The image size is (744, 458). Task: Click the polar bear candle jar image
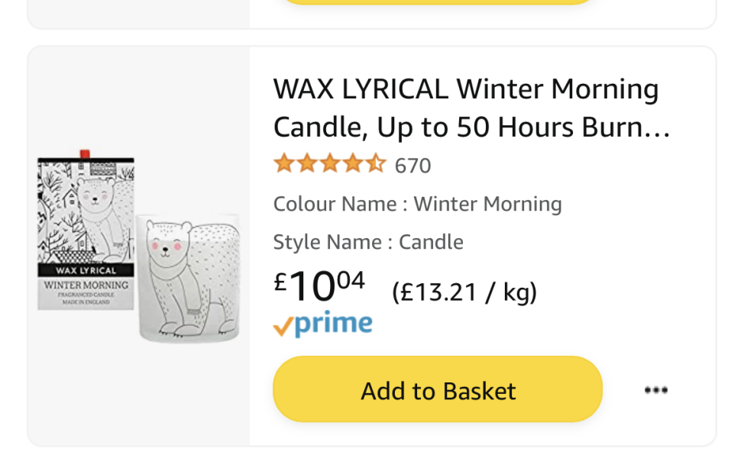187,277
